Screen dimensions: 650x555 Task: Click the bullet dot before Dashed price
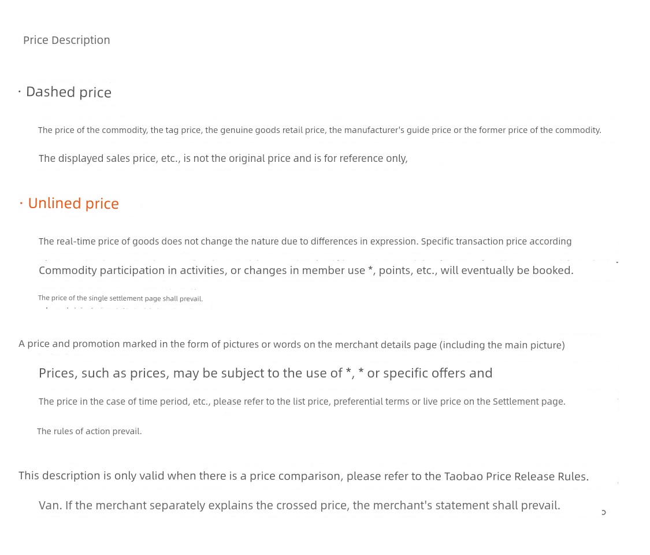pyautogui.click(x=20, y=92)
